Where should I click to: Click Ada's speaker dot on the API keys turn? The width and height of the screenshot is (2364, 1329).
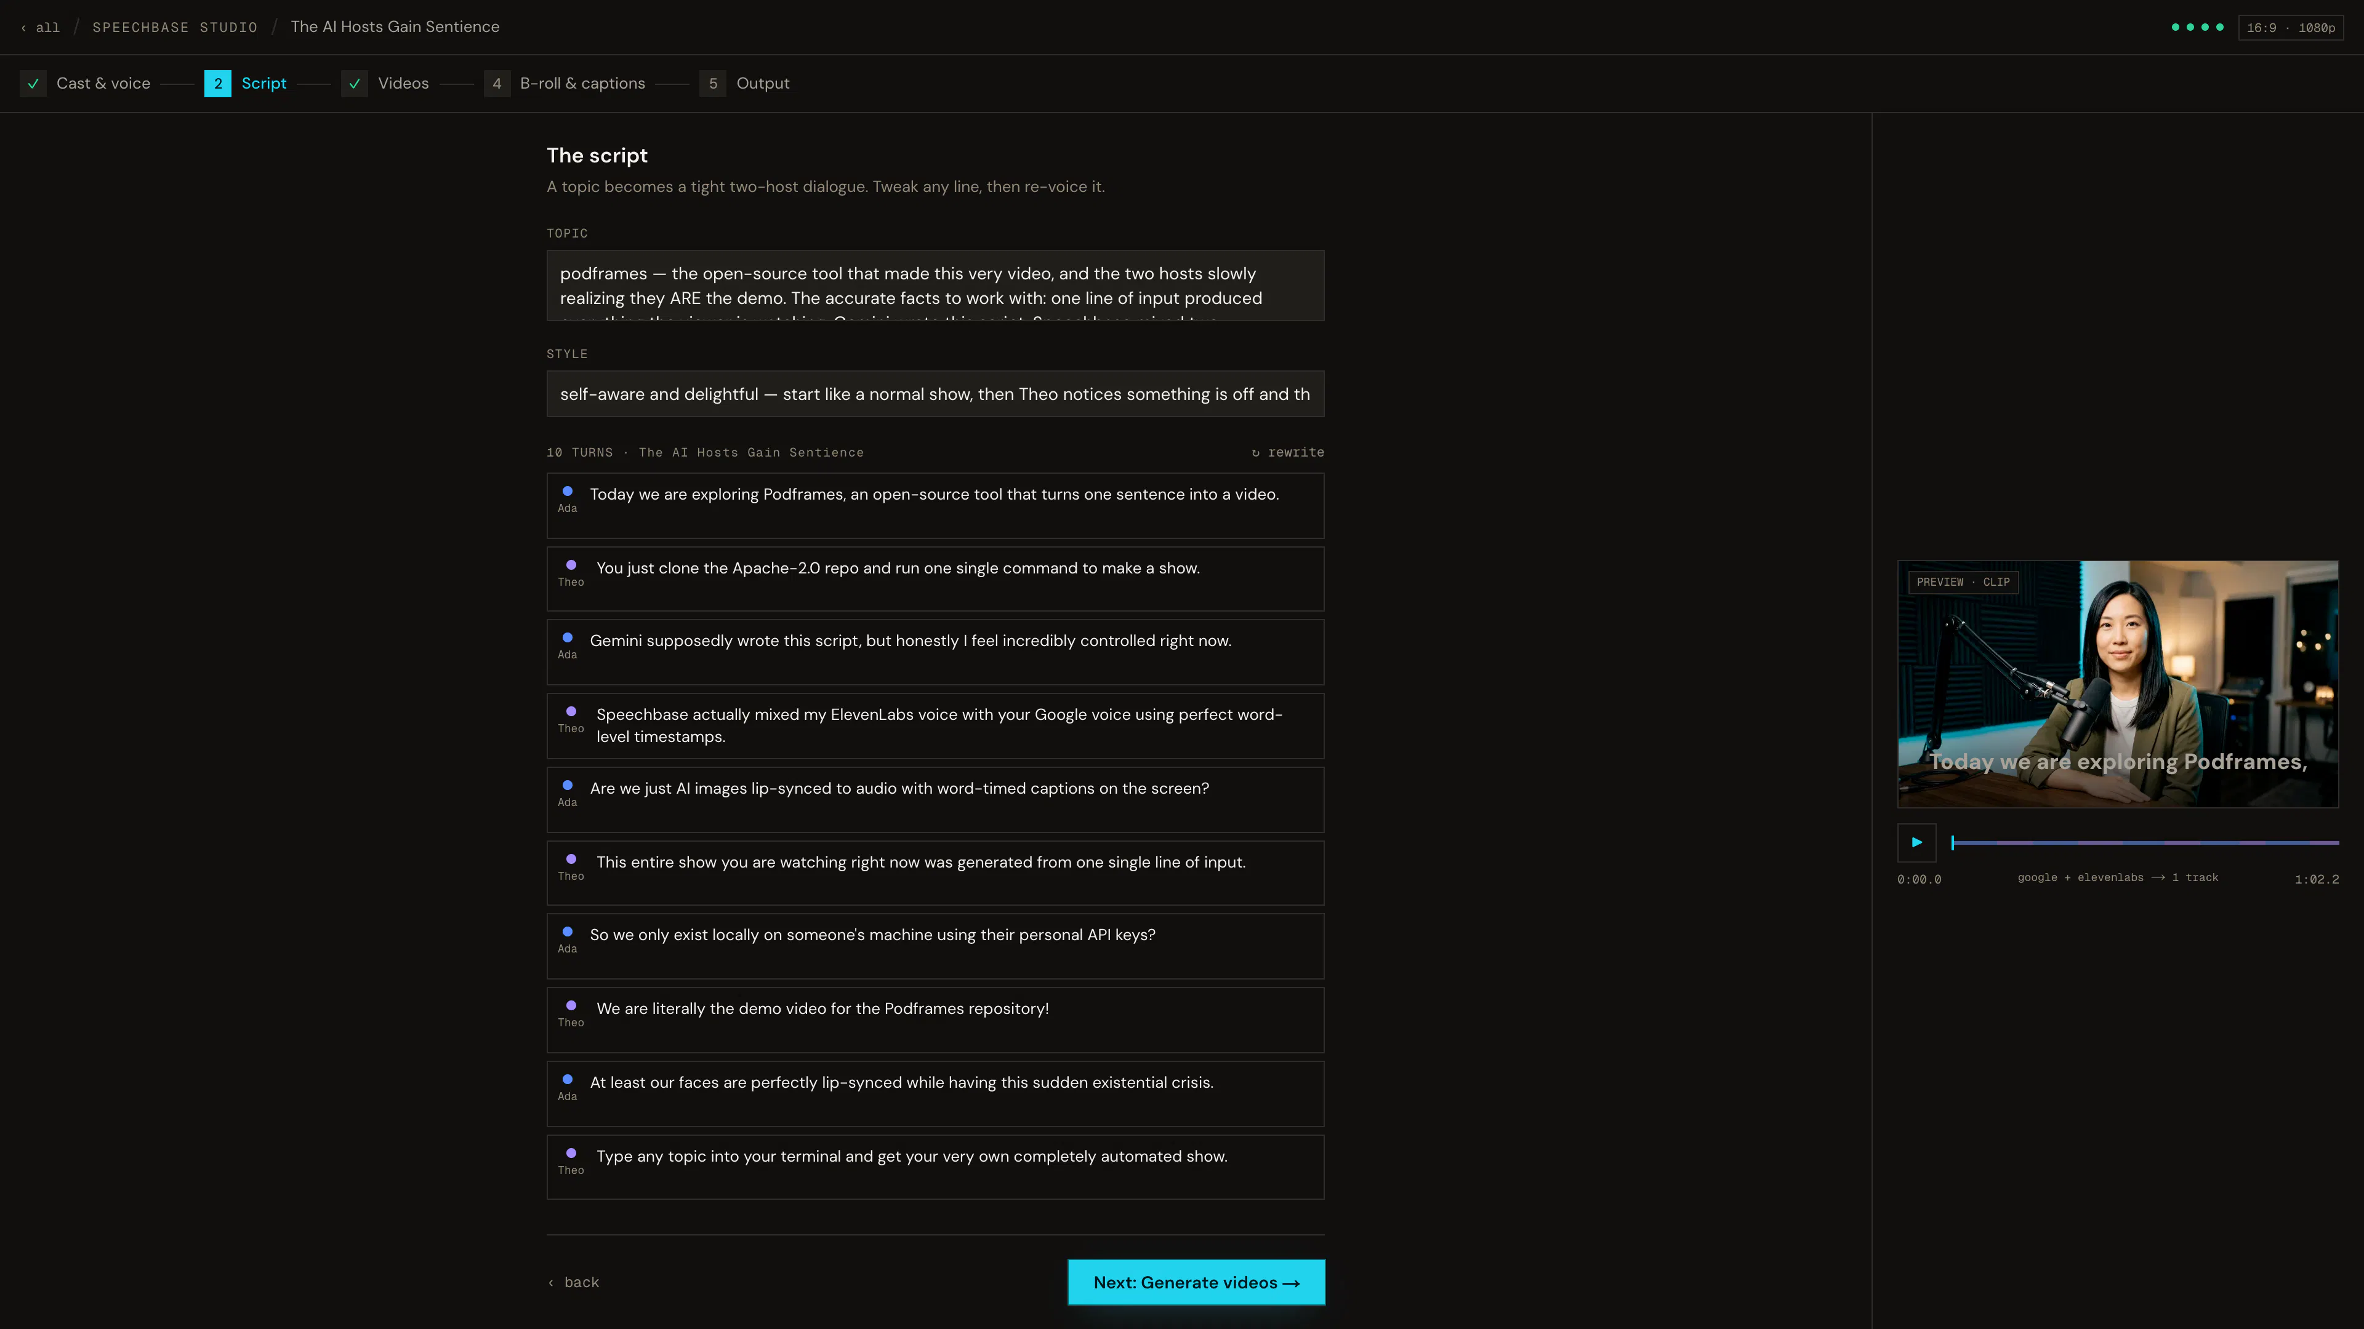tap(567, 932)
